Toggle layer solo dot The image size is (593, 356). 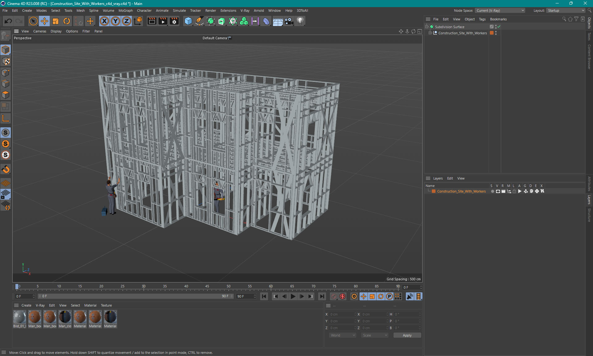tap(492, 191)
